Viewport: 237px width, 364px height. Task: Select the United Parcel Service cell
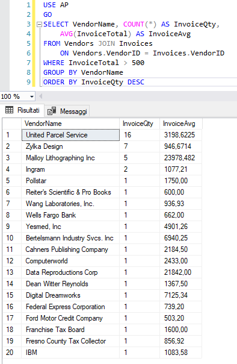point(70,135)
